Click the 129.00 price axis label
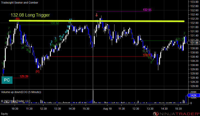200x116 pixels. [x=194, y=86]
